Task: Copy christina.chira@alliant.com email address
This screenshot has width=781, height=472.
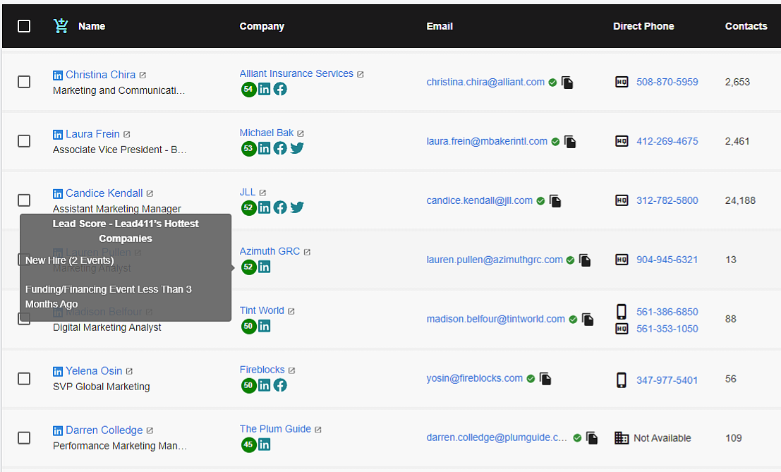Action: (x=567, y=82)
